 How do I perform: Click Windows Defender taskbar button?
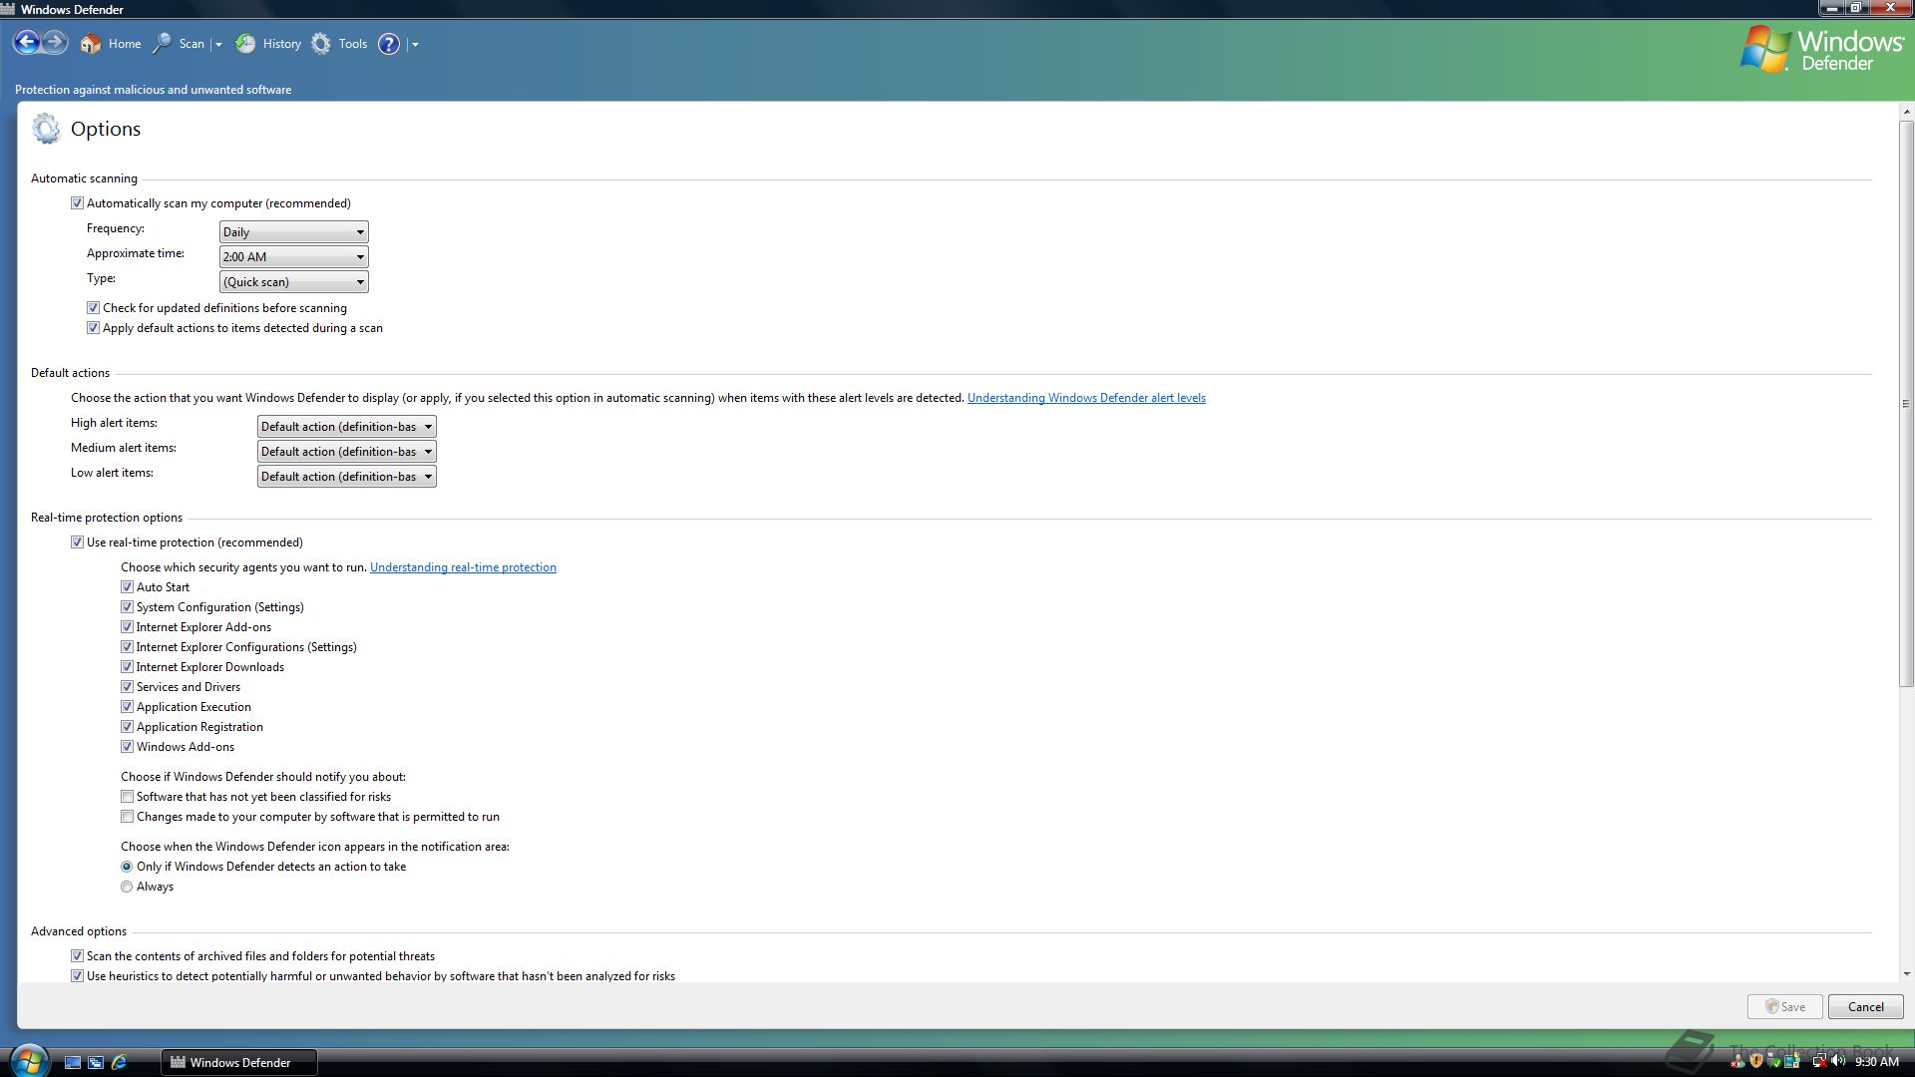[x=239, y=1063]
